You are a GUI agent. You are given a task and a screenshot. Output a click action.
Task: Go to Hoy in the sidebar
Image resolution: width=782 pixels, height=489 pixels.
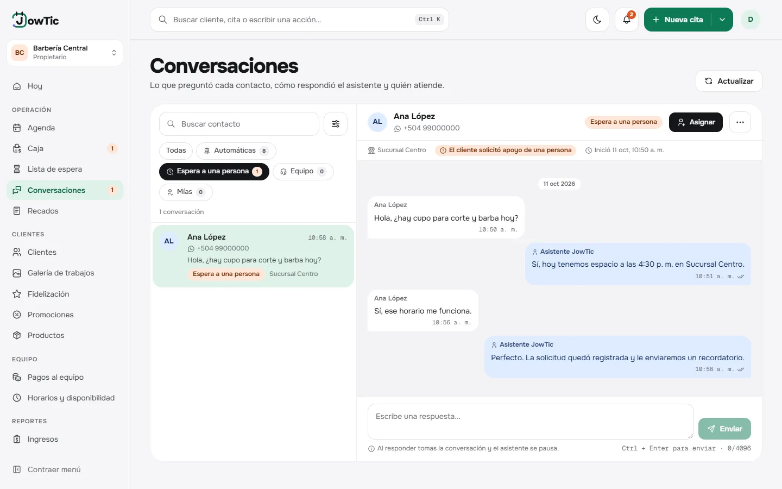point(65,86)
